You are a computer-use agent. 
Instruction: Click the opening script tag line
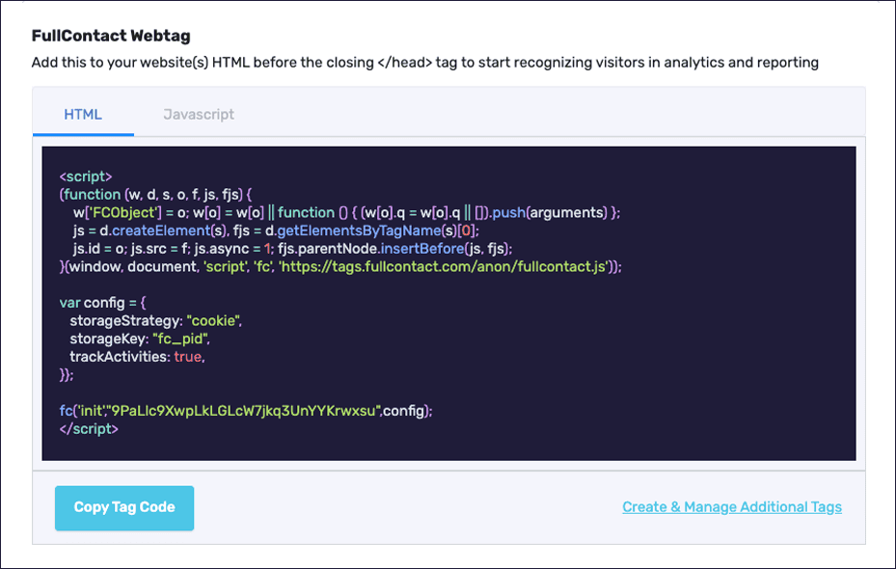85,176
